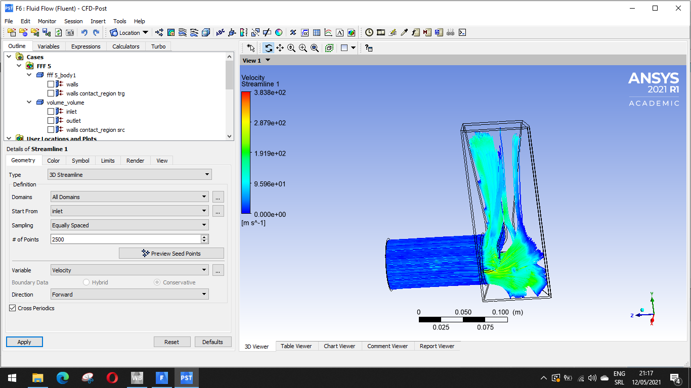This screenshot has width=691, height=388.
Task: Click the # of Points input field
Action: pyautogui.click(x=125, y=239)
